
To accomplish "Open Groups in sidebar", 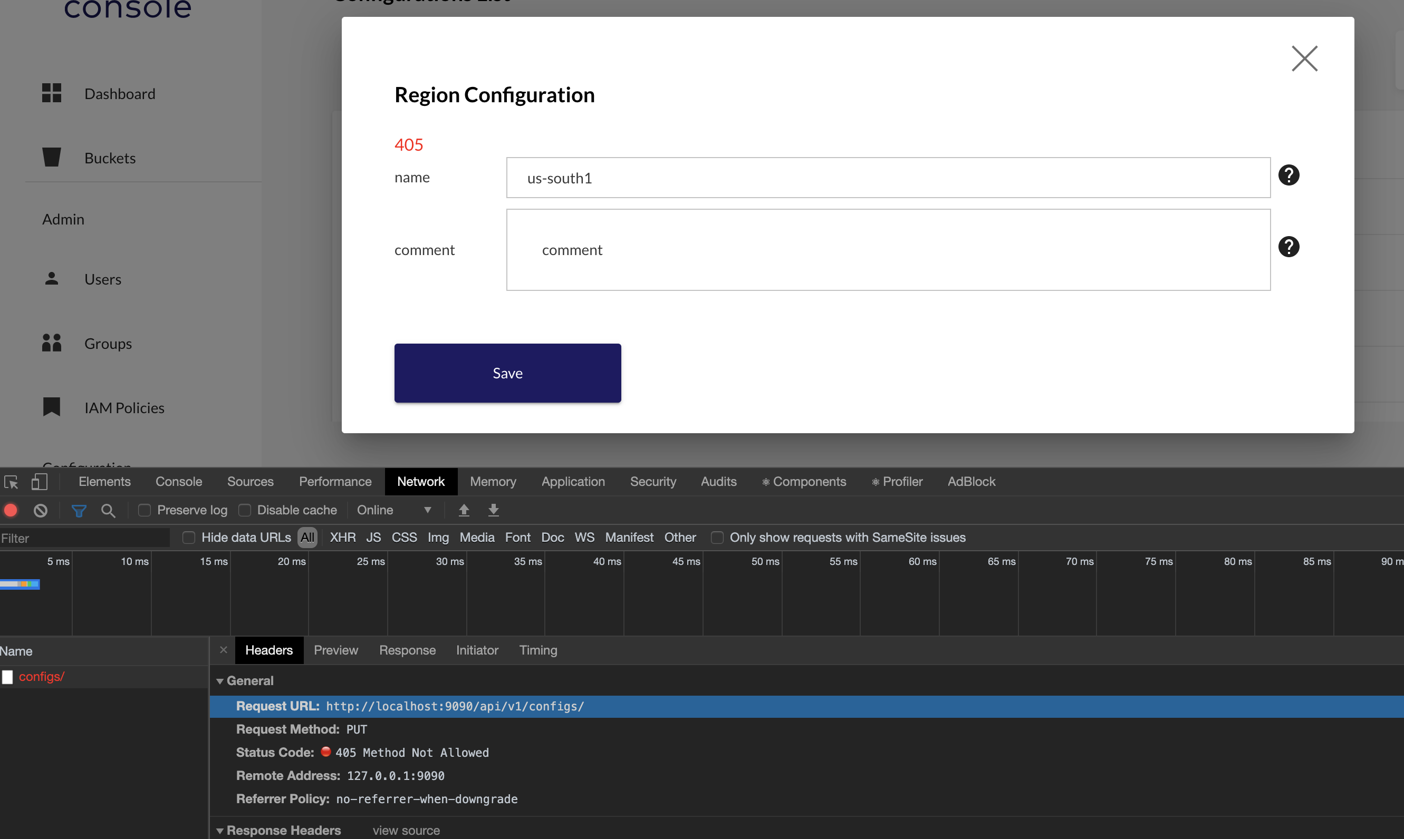I will pyautogui.click(x=108, y=344).
